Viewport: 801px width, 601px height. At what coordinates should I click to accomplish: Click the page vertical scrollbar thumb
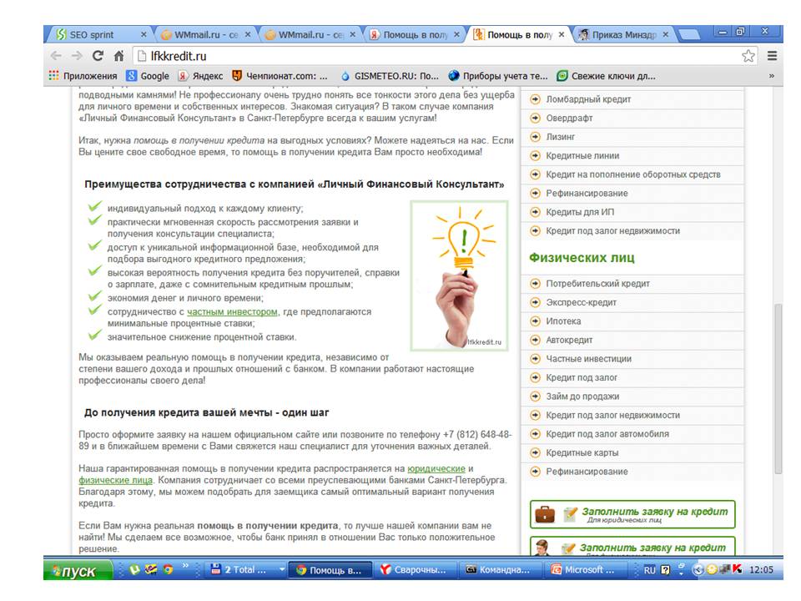[x=778, y=390]
